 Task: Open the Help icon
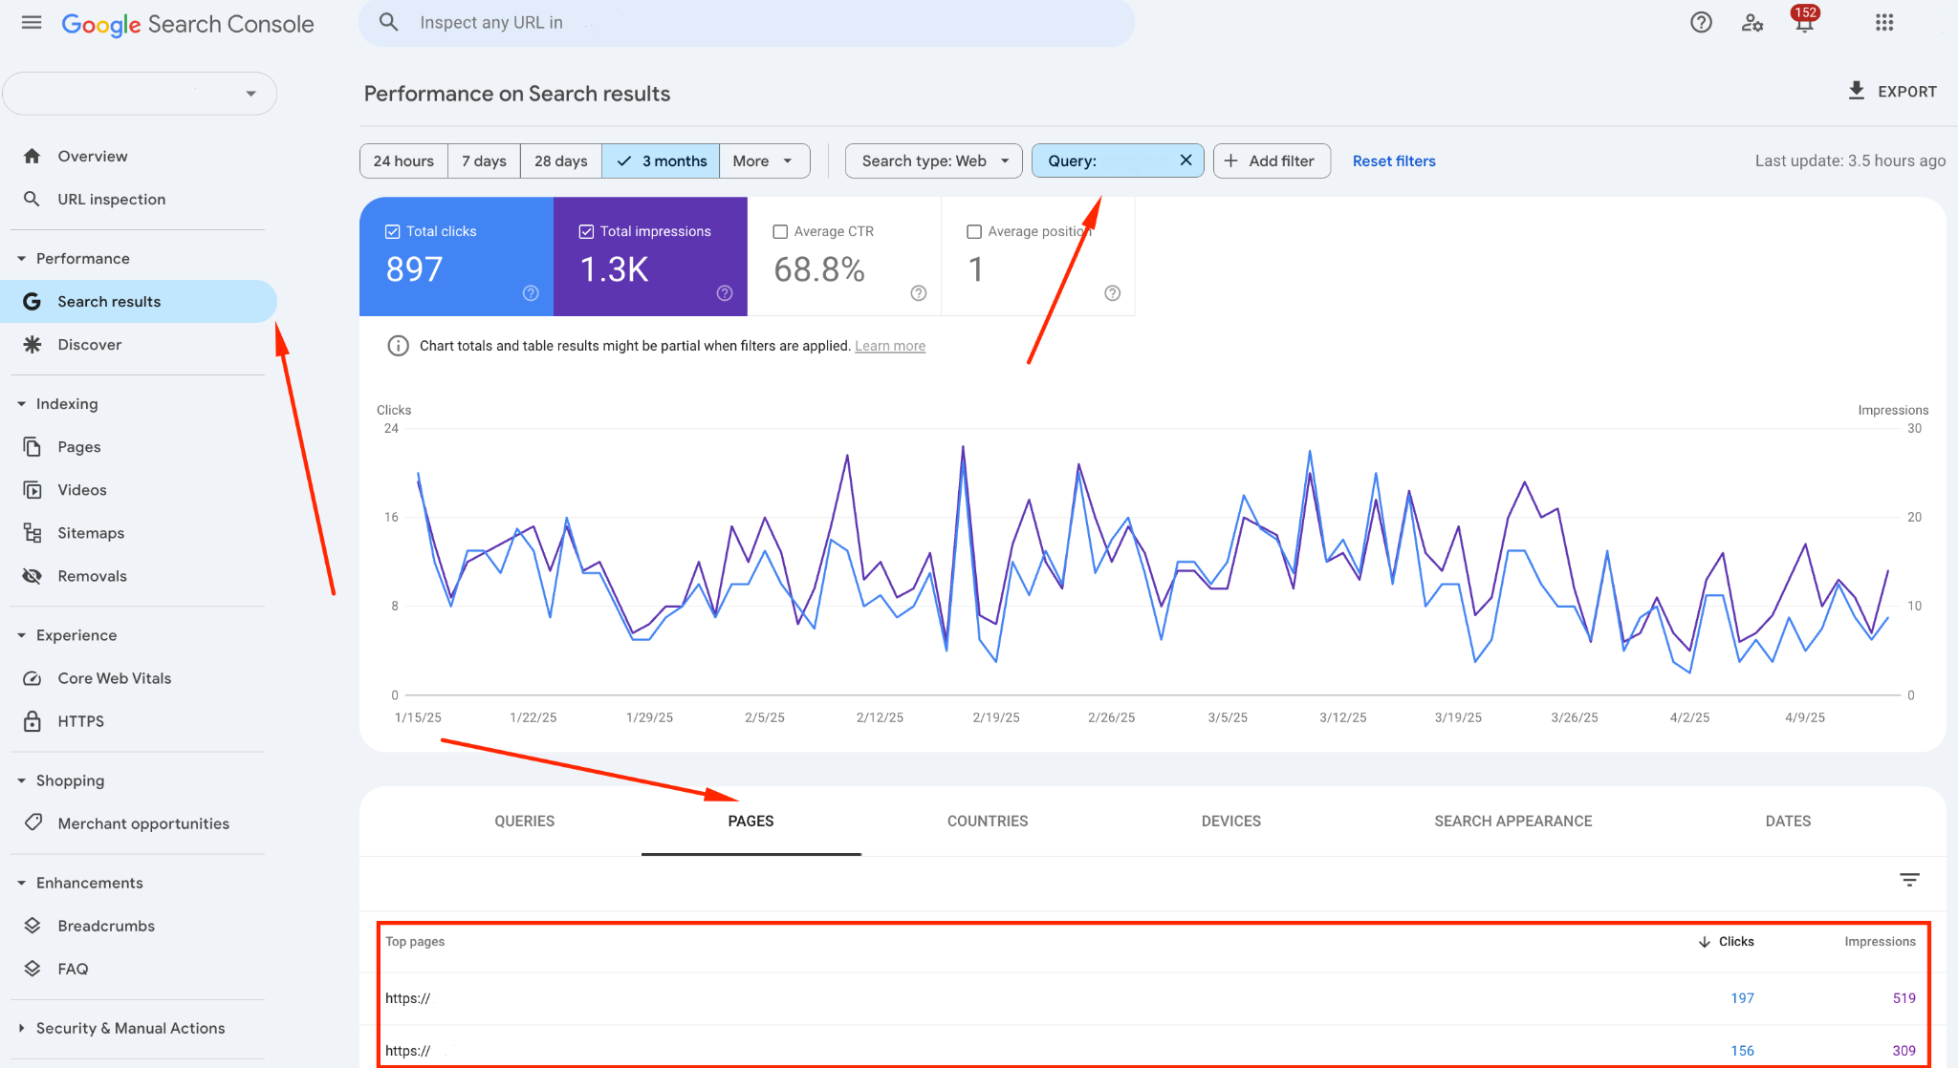pos(1701,23)
